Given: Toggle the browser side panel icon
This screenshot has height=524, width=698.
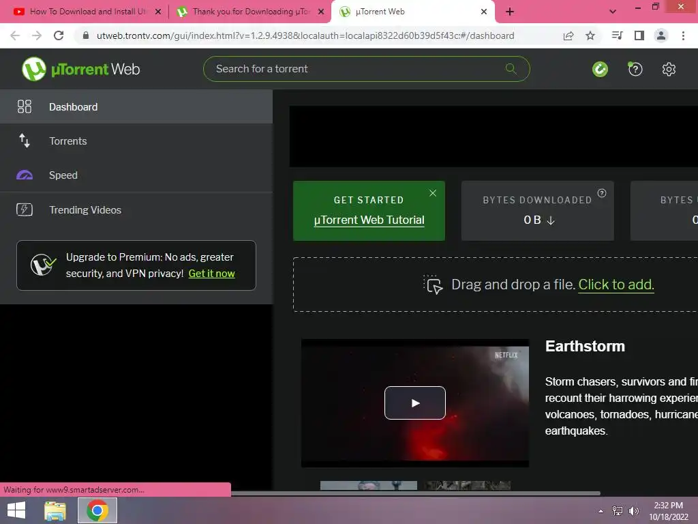Looking at the screenshot, I should [x=639, y=35].
